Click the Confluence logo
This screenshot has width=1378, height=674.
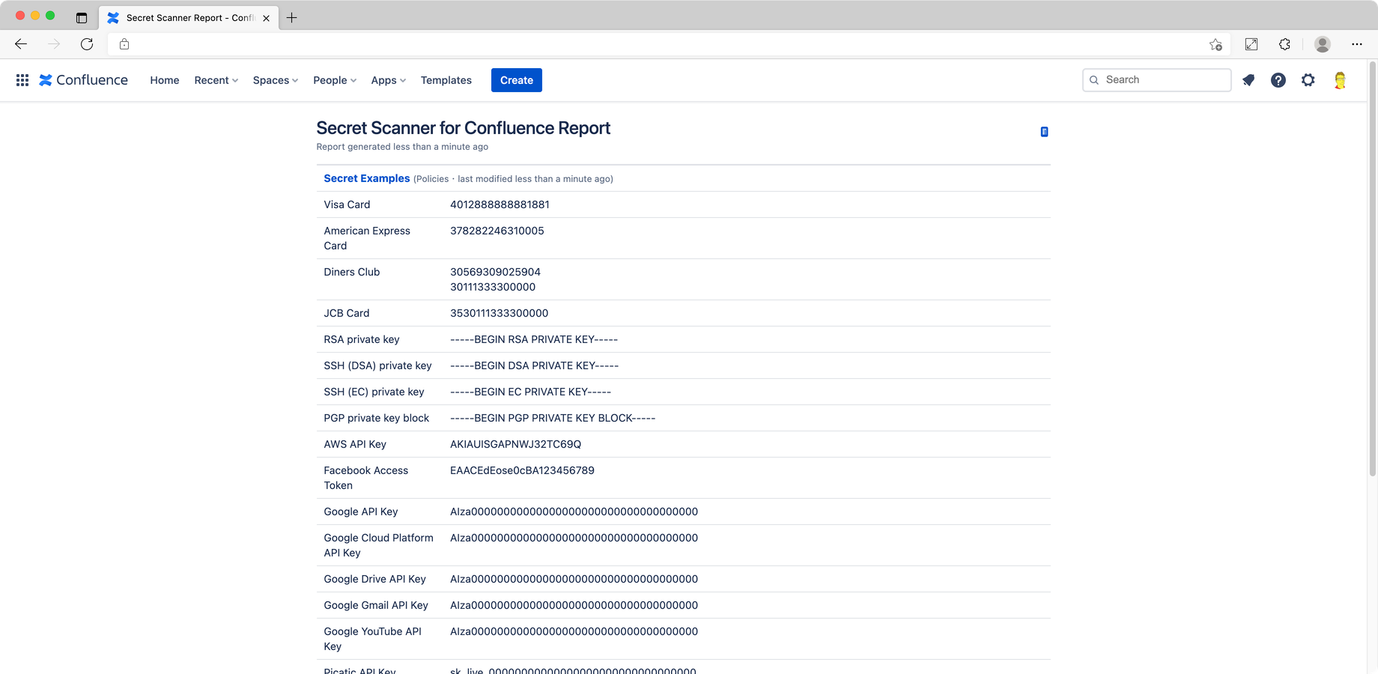point(83,80)
